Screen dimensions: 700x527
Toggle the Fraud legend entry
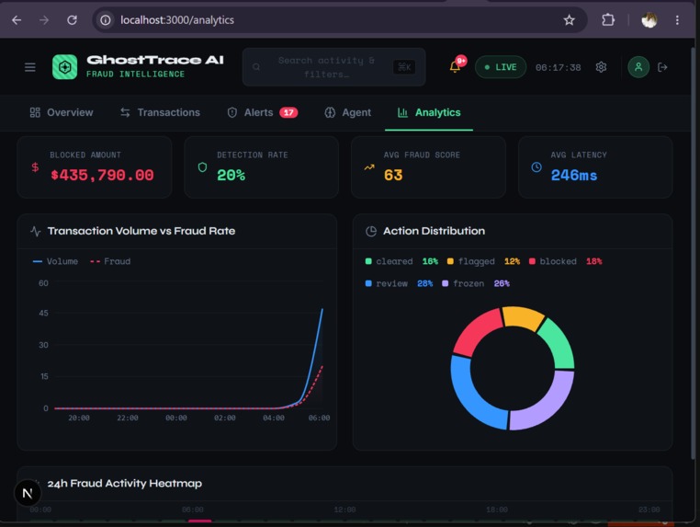click(110, 261)
